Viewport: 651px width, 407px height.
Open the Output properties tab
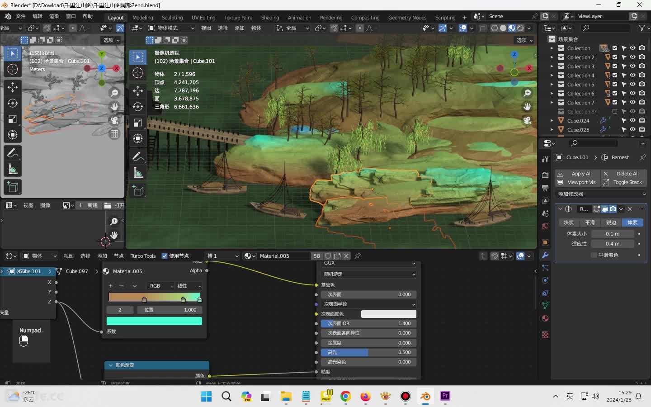tap(545, 188)
